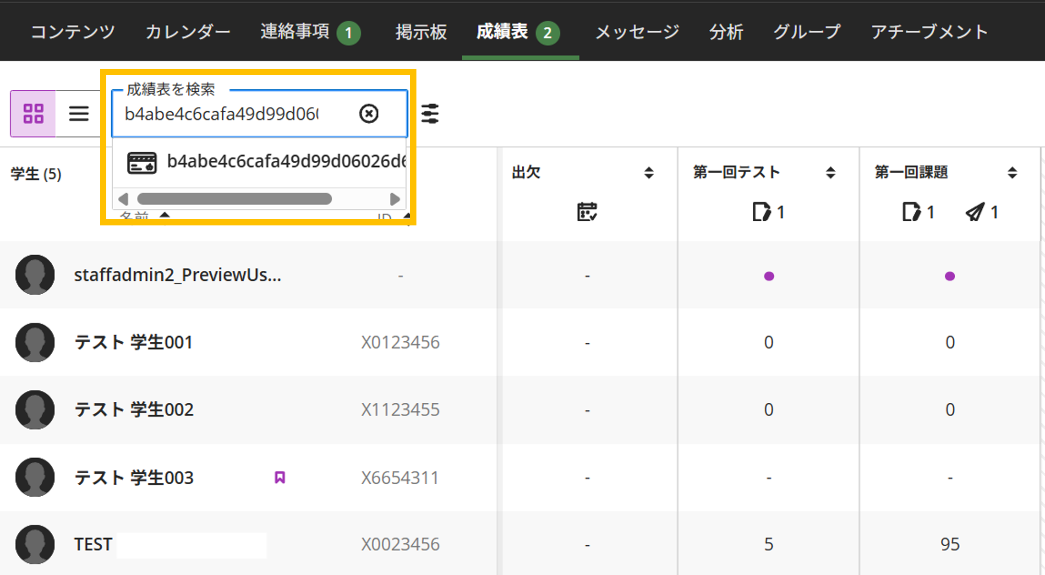Screen dimensions: 1045x575
Task: Switch to grid view of gradebook
Action: [x=33, y=113]
